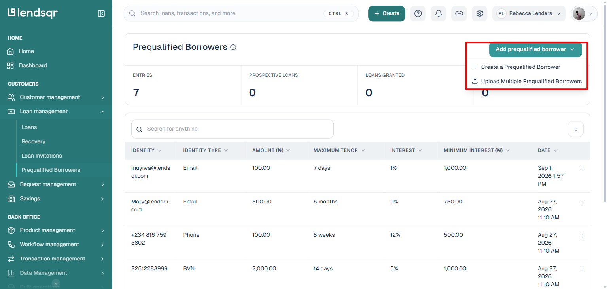Open the table filter icon
The image size is (607, 289).
[576, 129]
